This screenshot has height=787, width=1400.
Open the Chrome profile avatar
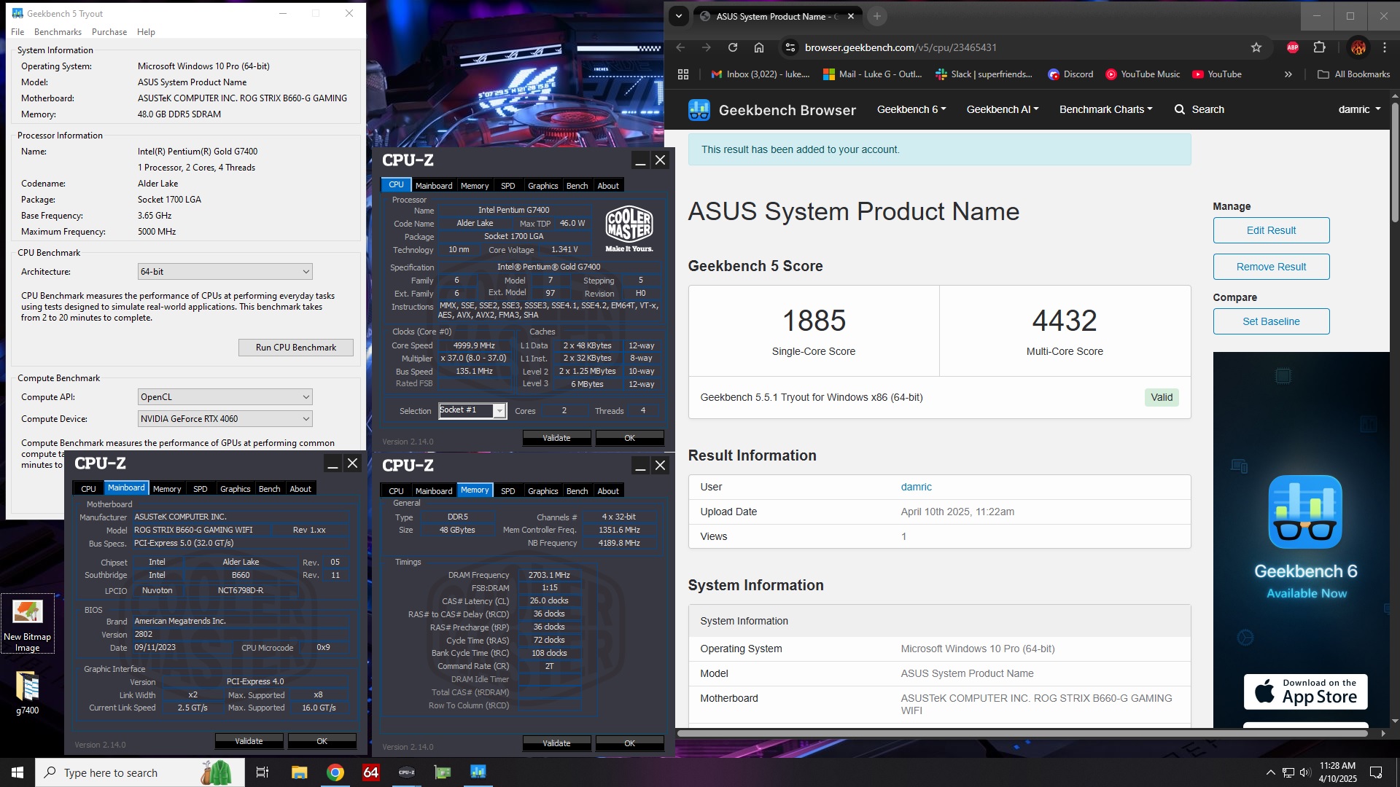pyautogui.click(x=1358, y=47)
